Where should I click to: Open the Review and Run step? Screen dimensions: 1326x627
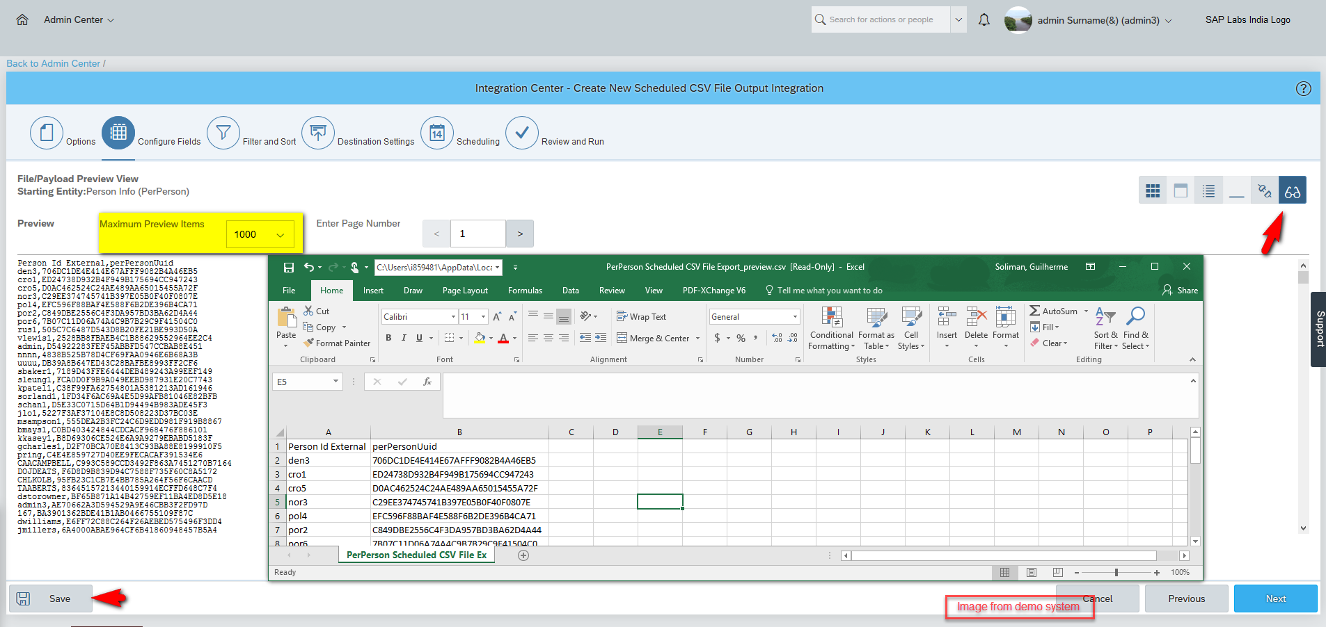pos(522,133)
